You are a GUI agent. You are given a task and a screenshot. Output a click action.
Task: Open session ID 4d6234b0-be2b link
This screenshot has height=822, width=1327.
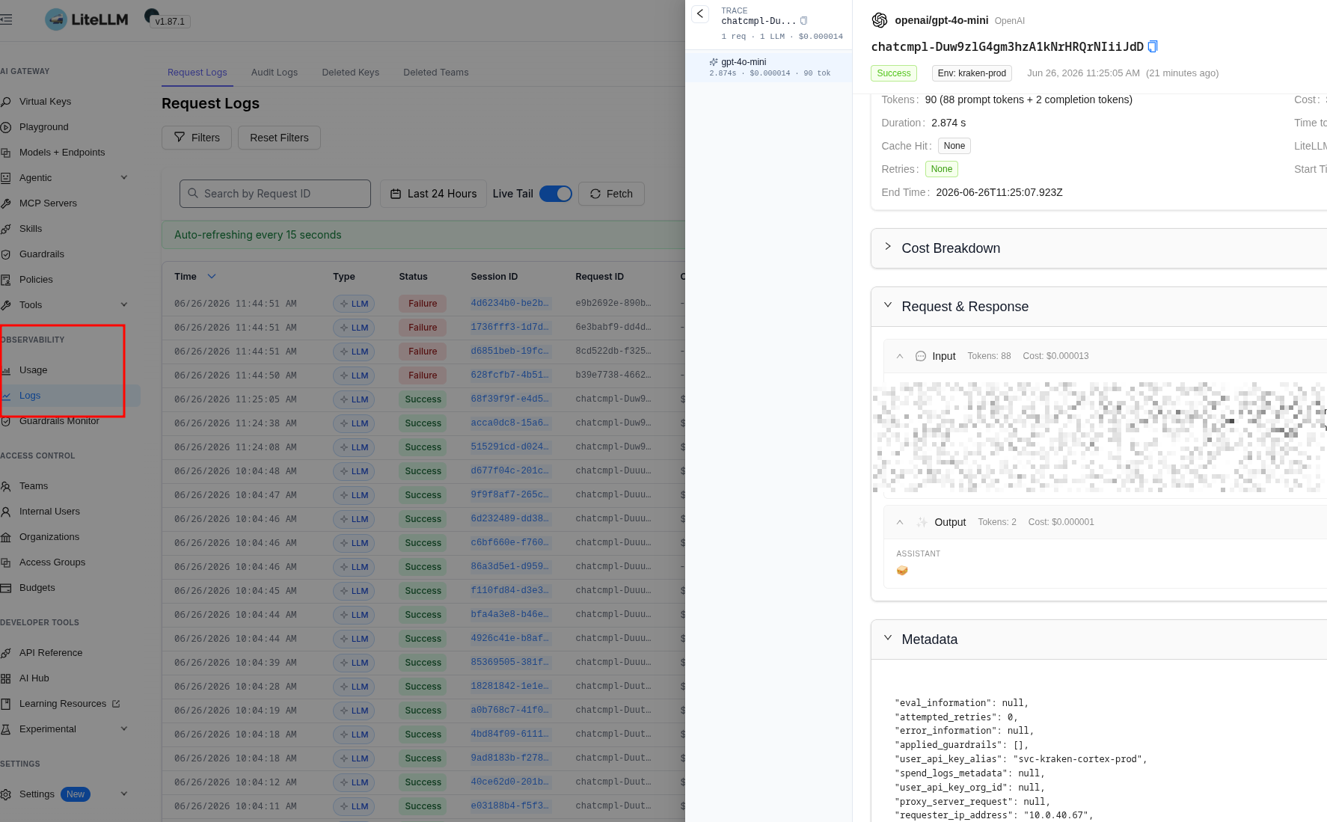pos(510,304)
